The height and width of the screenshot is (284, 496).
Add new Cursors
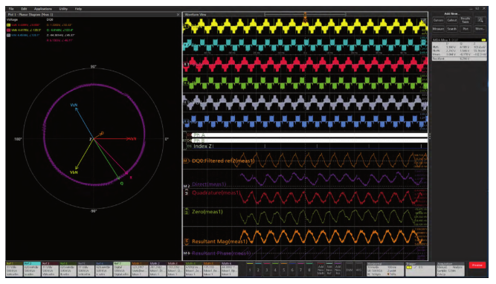pos(438,20)
